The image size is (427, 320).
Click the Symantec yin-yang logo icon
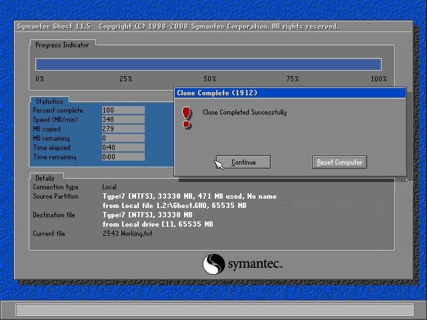213,264
